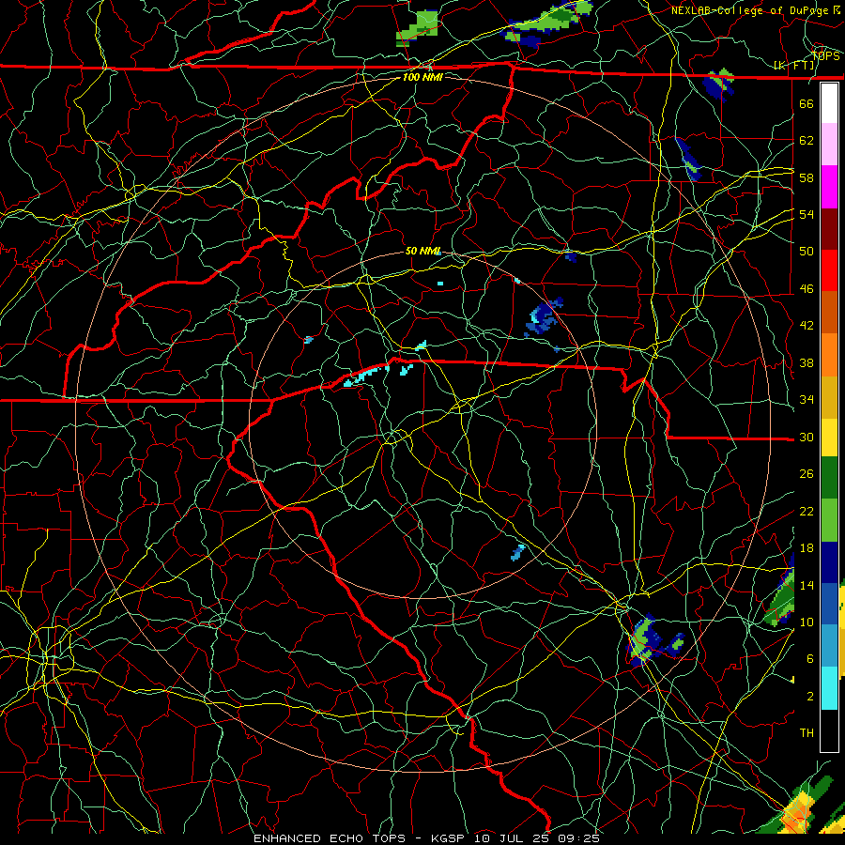Pick the bright orange swatch beside label 38
845x845 pixels.
point(829,355)
